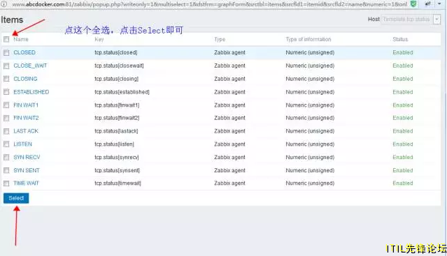Image resolution: width=447 pixels, height=256 pixels.
Task: Click the address bar URL
Action: point(210,4)
